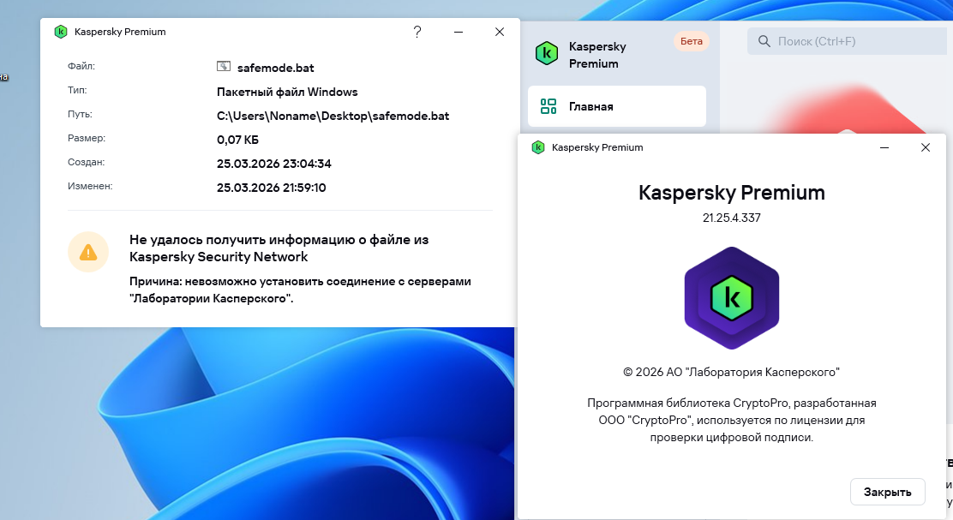Click the Kaspersky logo in About window title bar
This screenshot has height=520, width=953.
point(538,147)
